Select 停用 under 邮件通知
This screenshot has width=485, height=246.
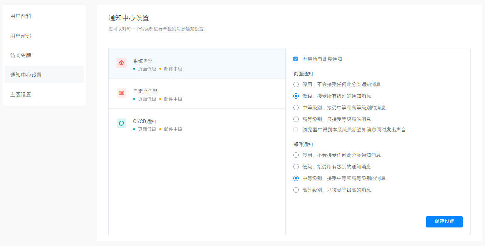tap(296, 155)
